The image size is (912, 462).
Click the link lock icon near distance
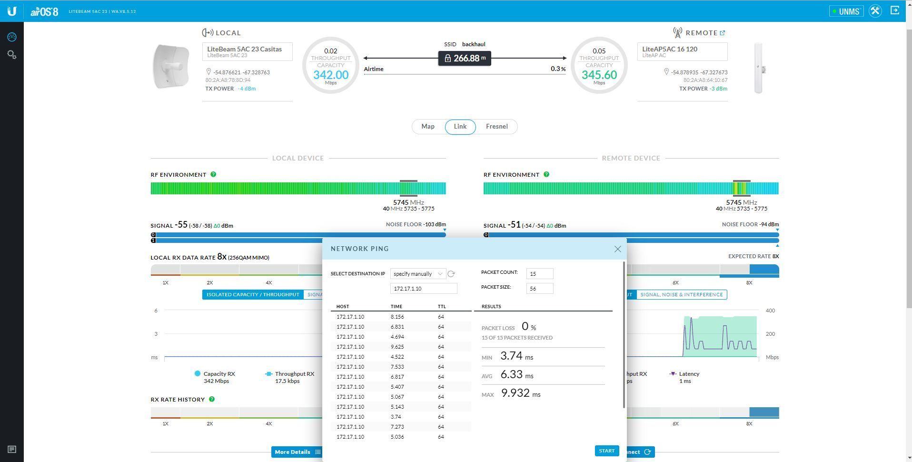point(447,58)
